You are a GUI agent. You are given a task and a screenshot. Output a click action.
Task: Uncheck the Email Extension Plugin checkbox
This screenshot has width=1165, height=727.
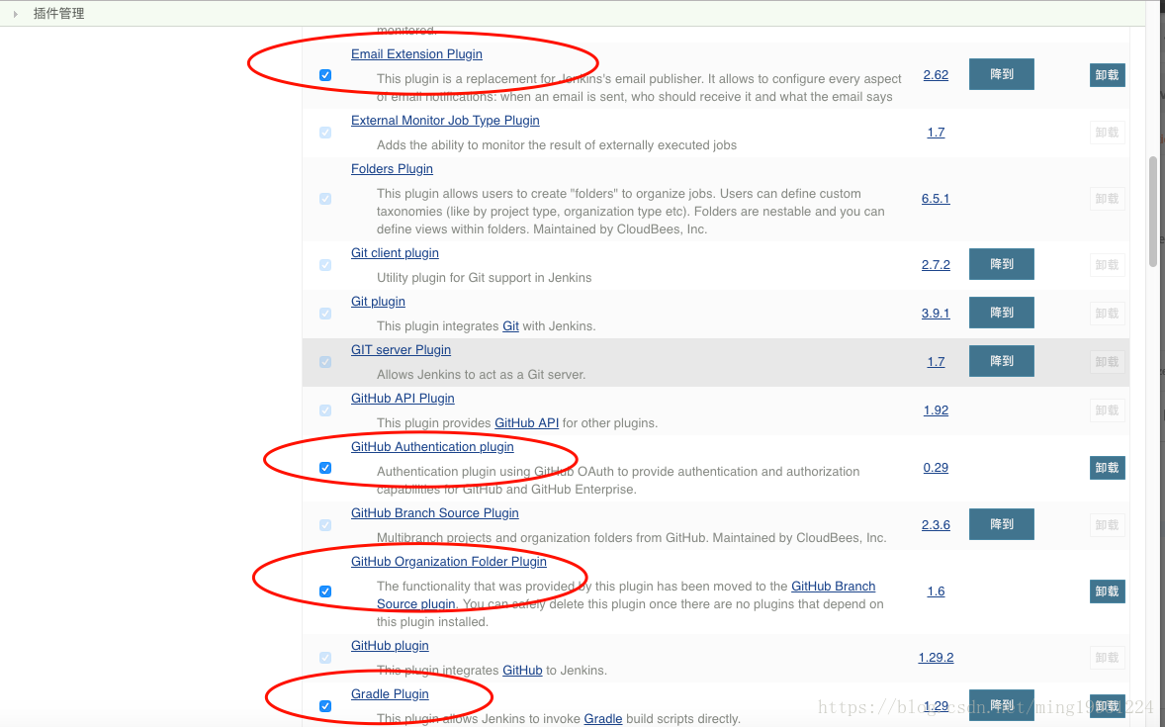pos(325,75)
